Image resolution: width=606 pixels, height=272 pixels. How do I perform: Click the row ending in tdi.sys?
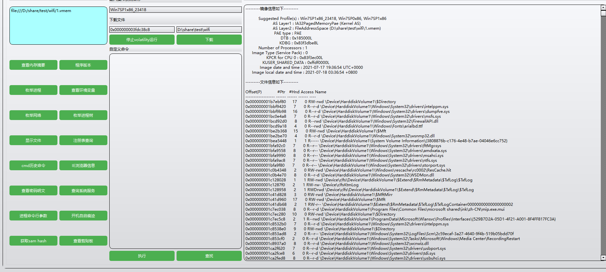(340, 253)
